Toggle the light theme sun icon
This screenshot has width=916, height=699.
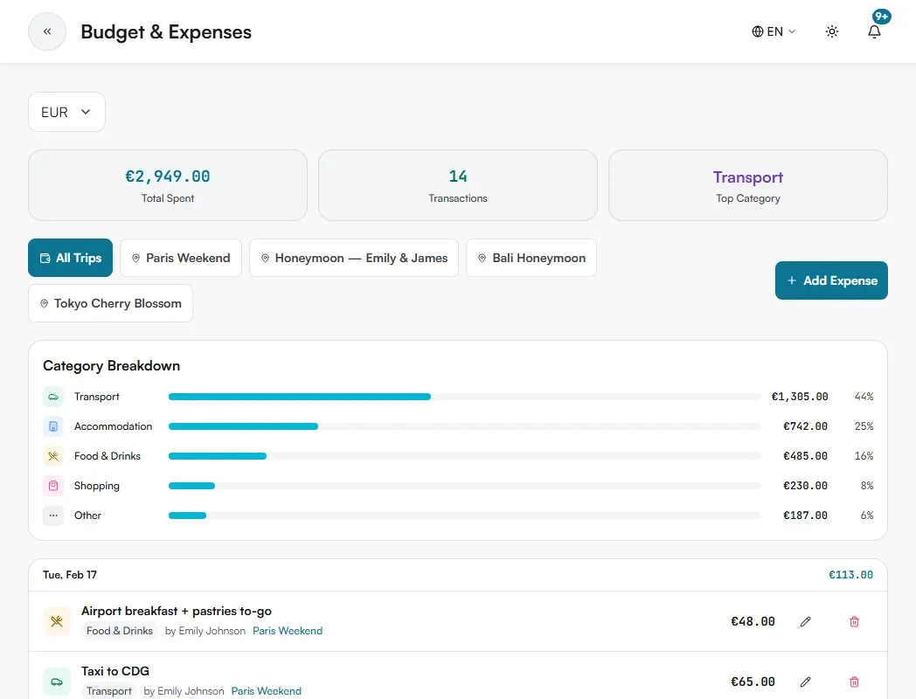click(832, 31)
